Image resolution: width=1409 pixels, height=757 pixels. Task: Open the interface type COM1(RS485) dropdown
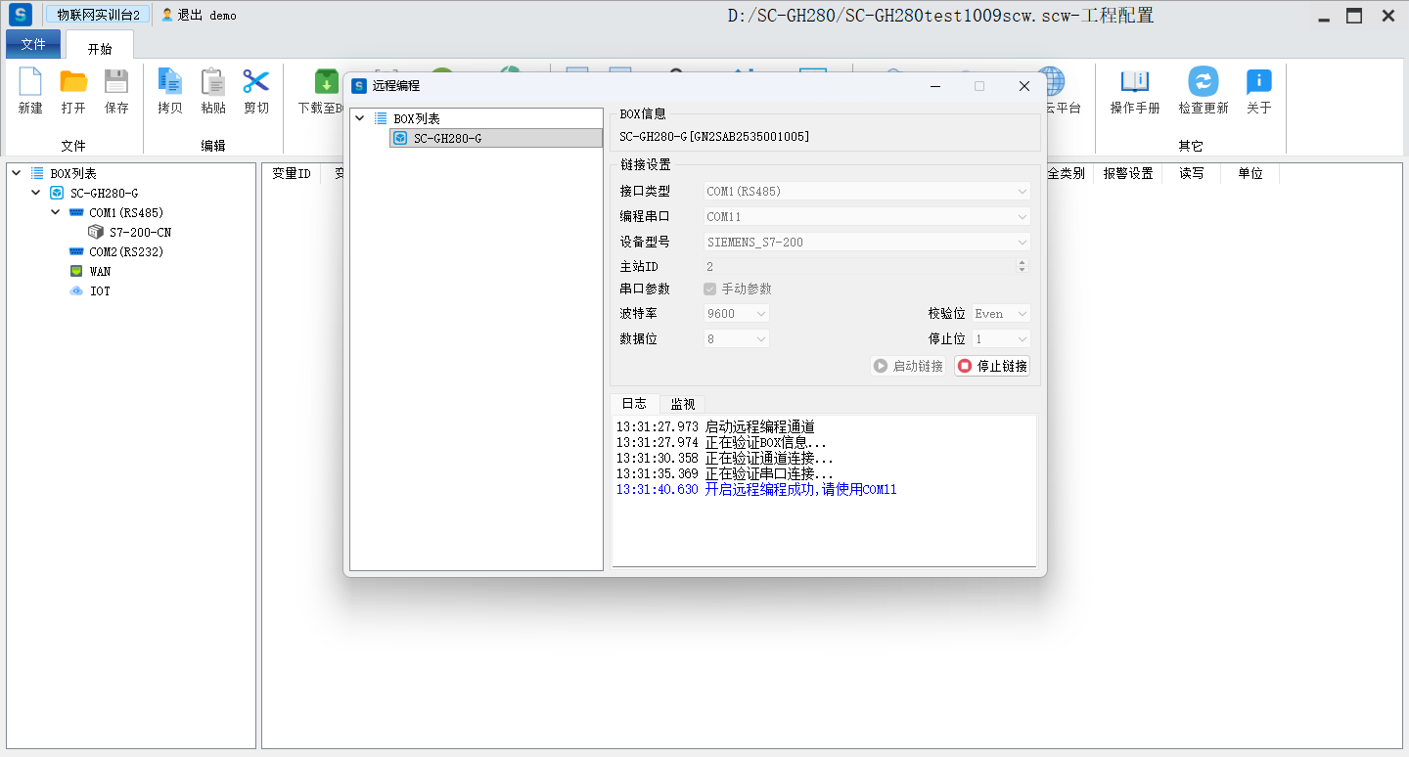click(868, 192)
